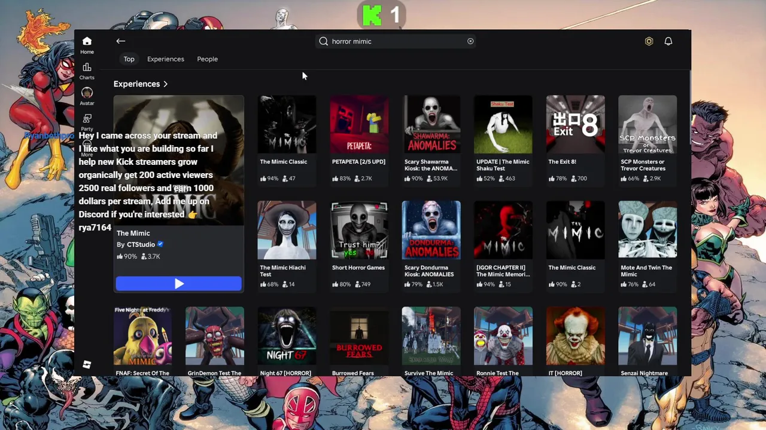Open the PETAPETA [2/5 UPD] thumbnail
Viewport: 766px width, 430px height.
coord(359,124)
